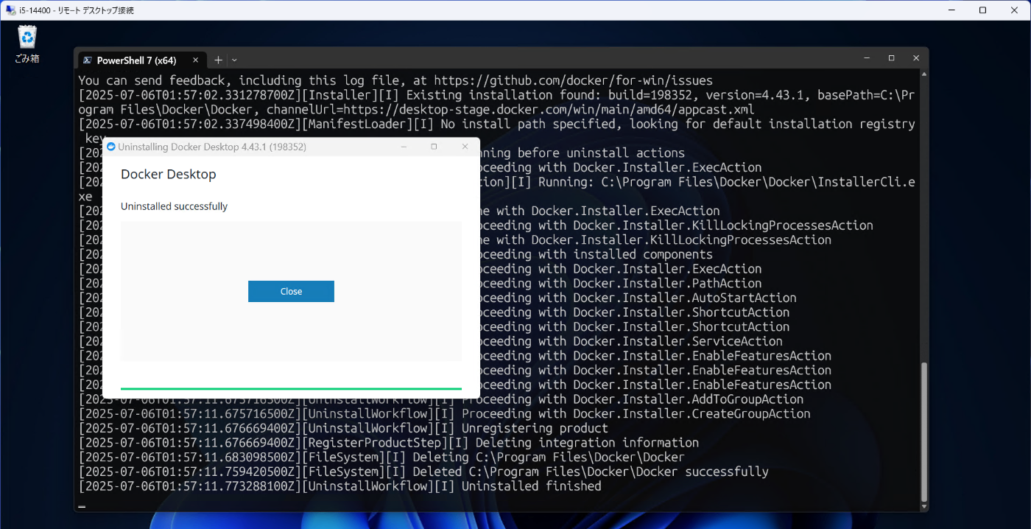
Task: Click the uninstaller title 'Uninstalling Docker Desktop 4.43.1'
Action: 212,147
